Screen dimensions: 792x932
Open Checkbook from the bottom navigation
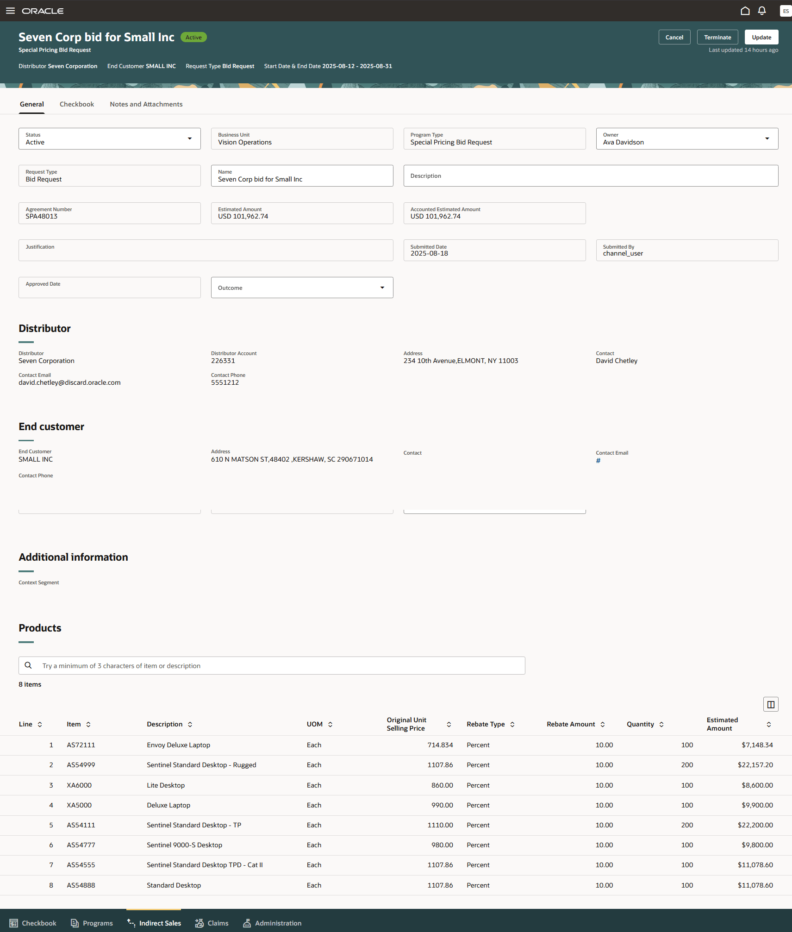33,923
